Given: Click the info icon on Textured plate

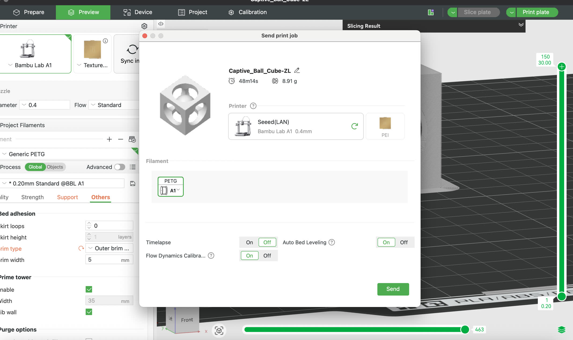Looking at the screenshot, I should [x=105, y=41].
